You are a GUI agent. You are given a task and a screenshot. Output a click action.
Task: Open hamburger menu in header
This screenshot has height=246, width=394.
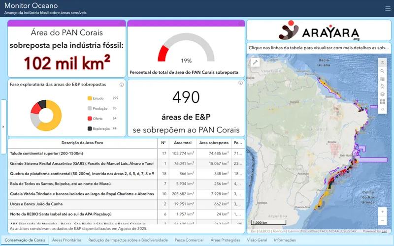(x=388, y=8)
